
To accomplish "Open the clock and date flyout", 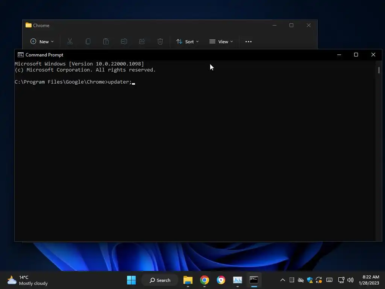I will (369, 280).
